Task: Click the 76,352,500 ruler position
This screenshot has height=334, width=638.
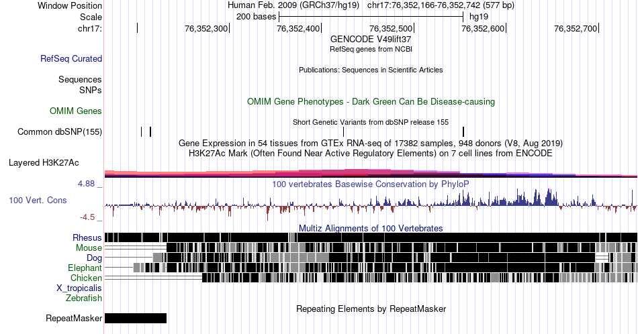Action: click(391, 28)
